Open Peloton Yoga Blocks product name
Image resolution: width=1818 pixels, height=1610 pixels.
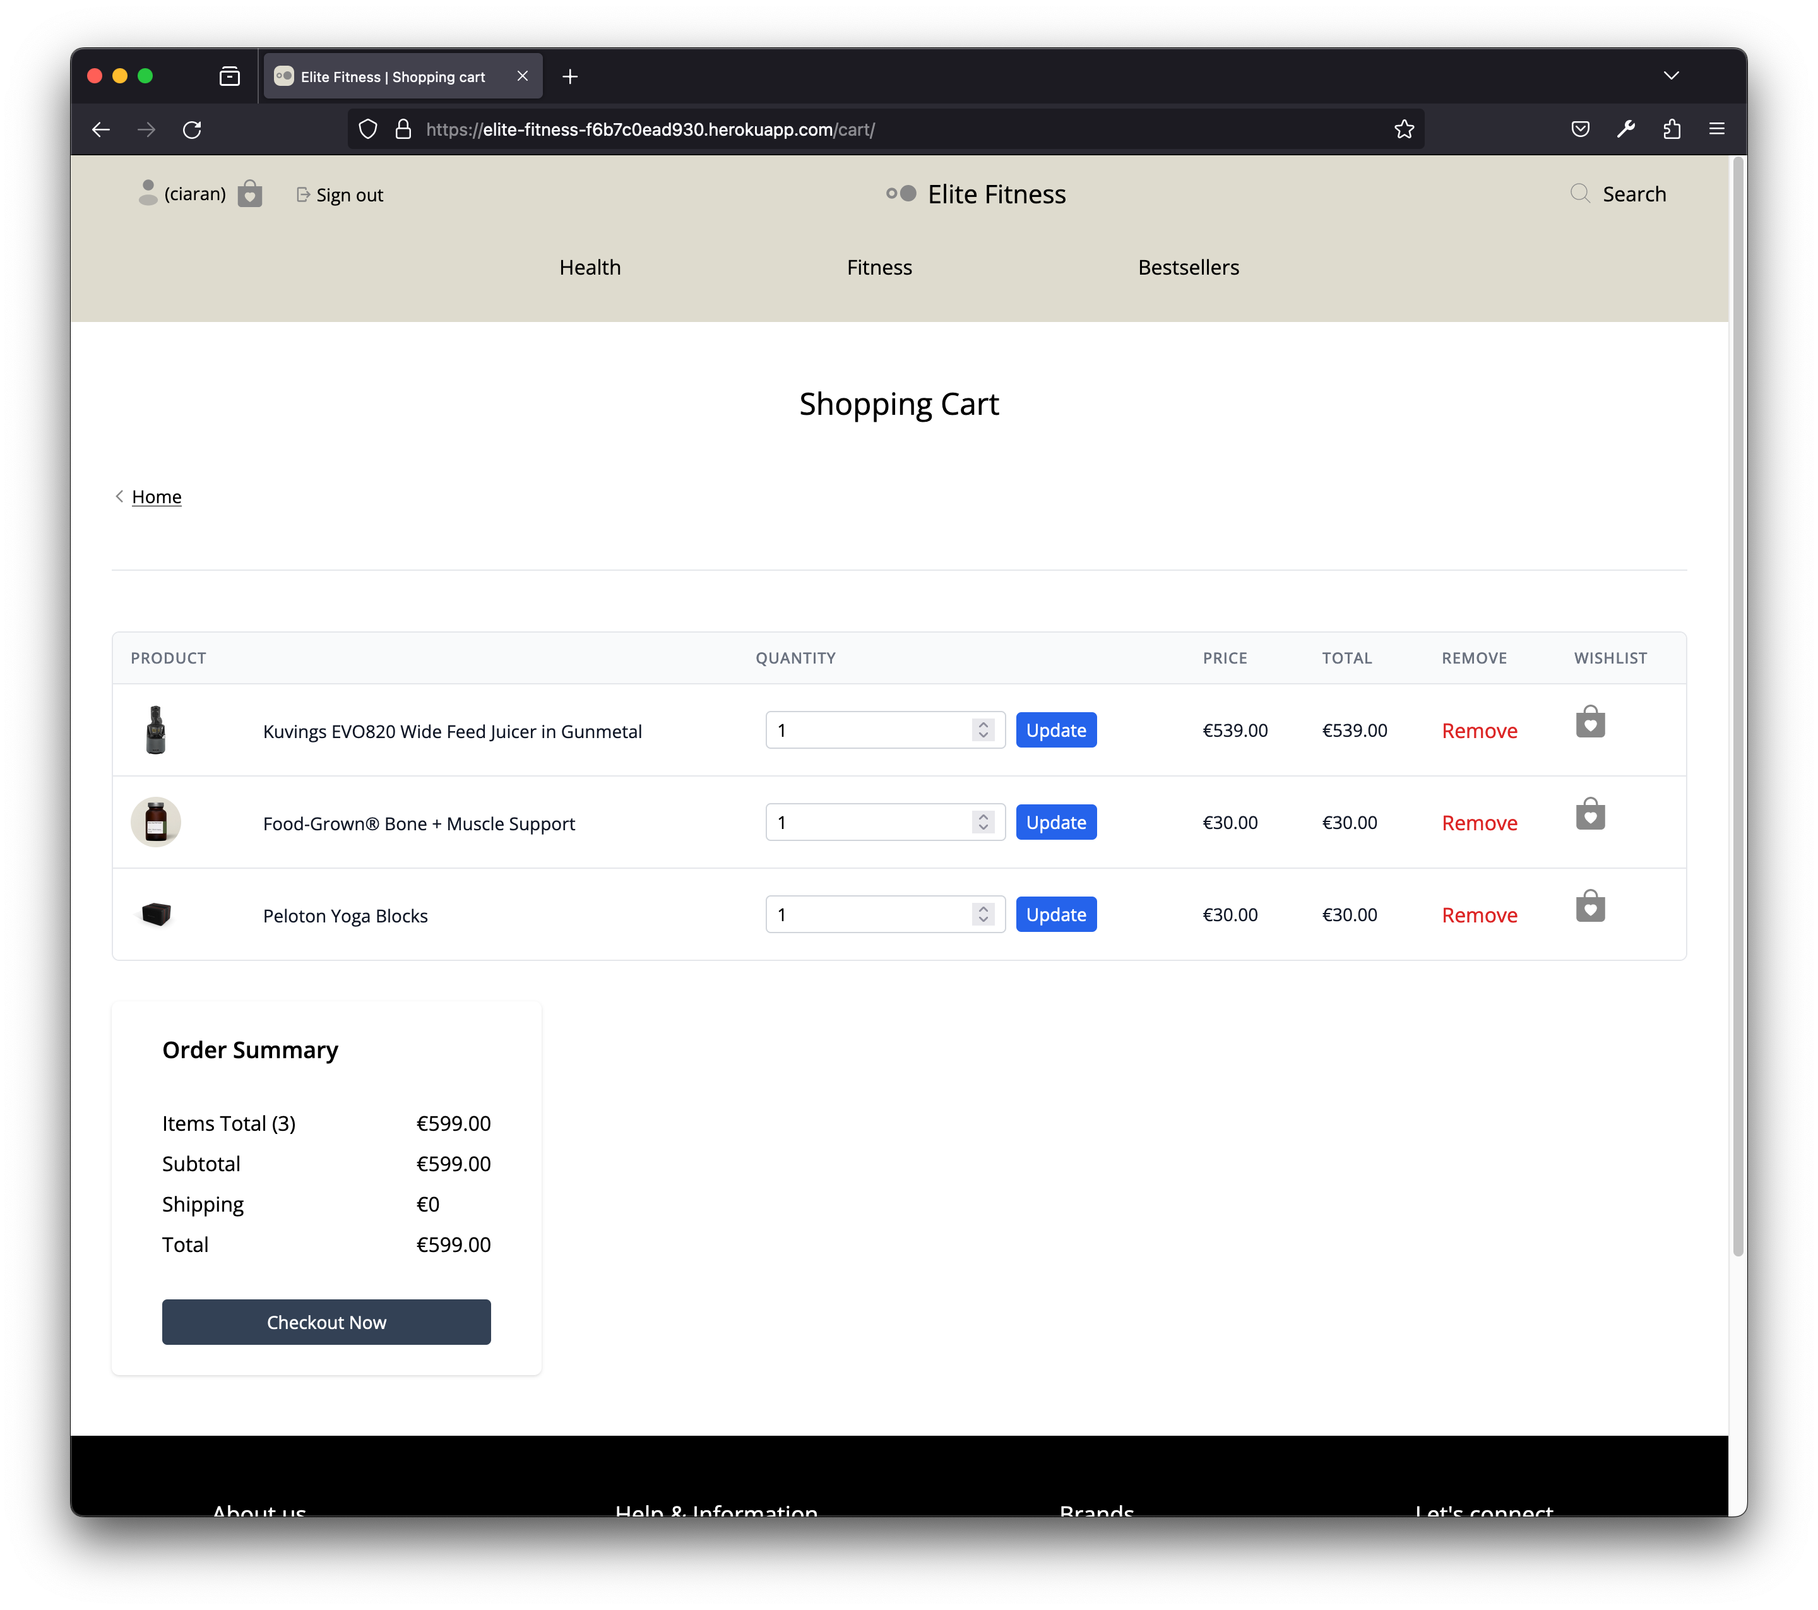coord(345,916)
